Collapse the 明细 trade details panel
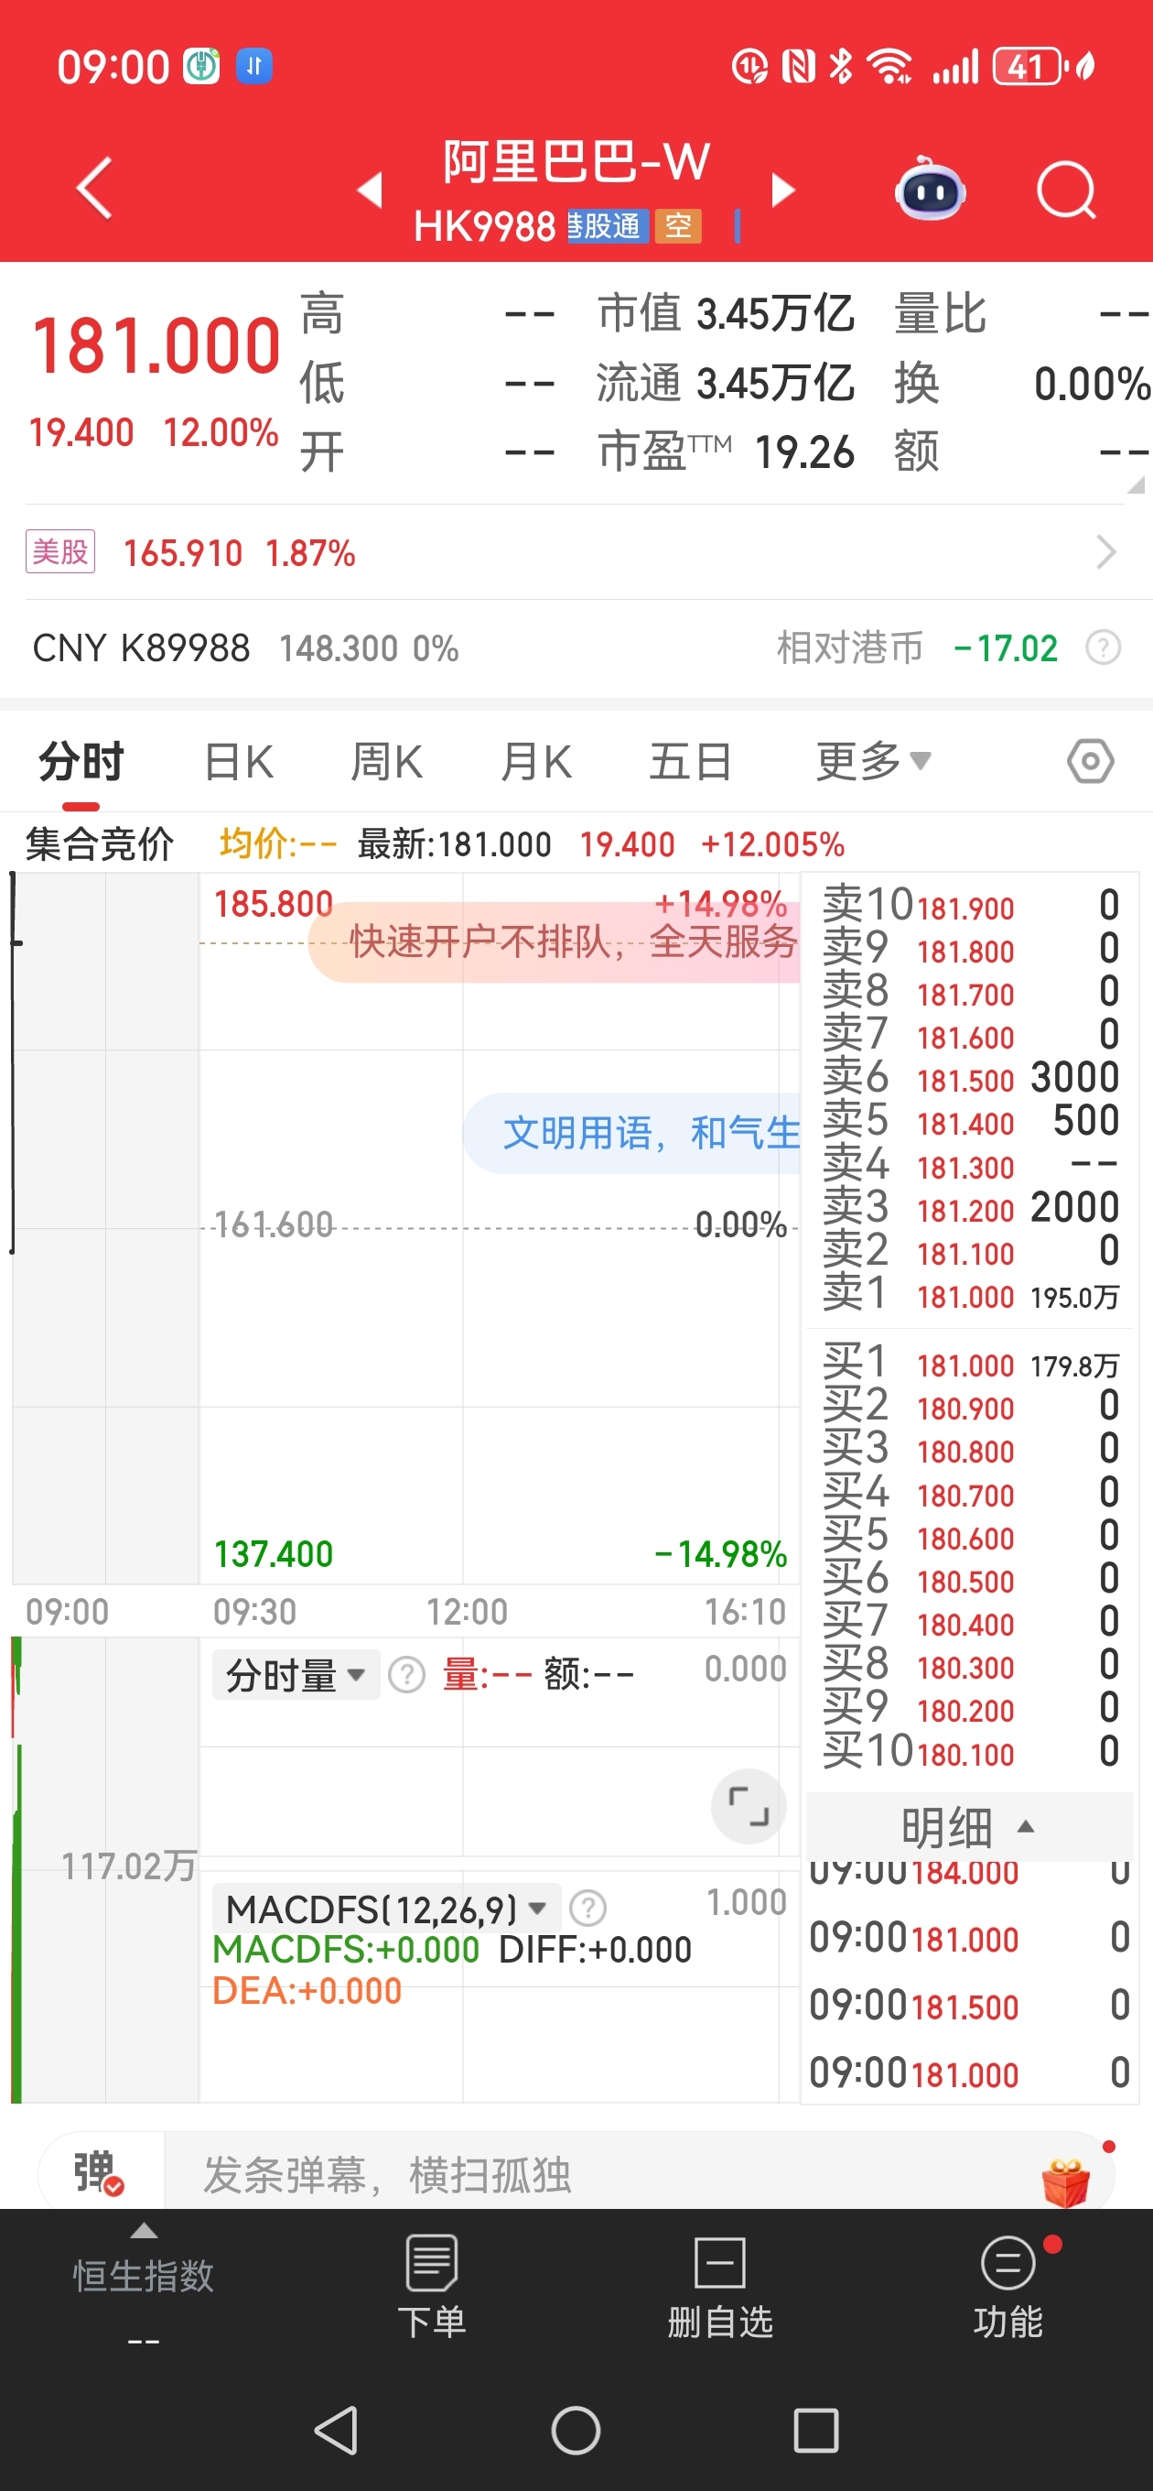Image resolution: width=1153 pixels, height=2491 pixels. [967, 1827]
